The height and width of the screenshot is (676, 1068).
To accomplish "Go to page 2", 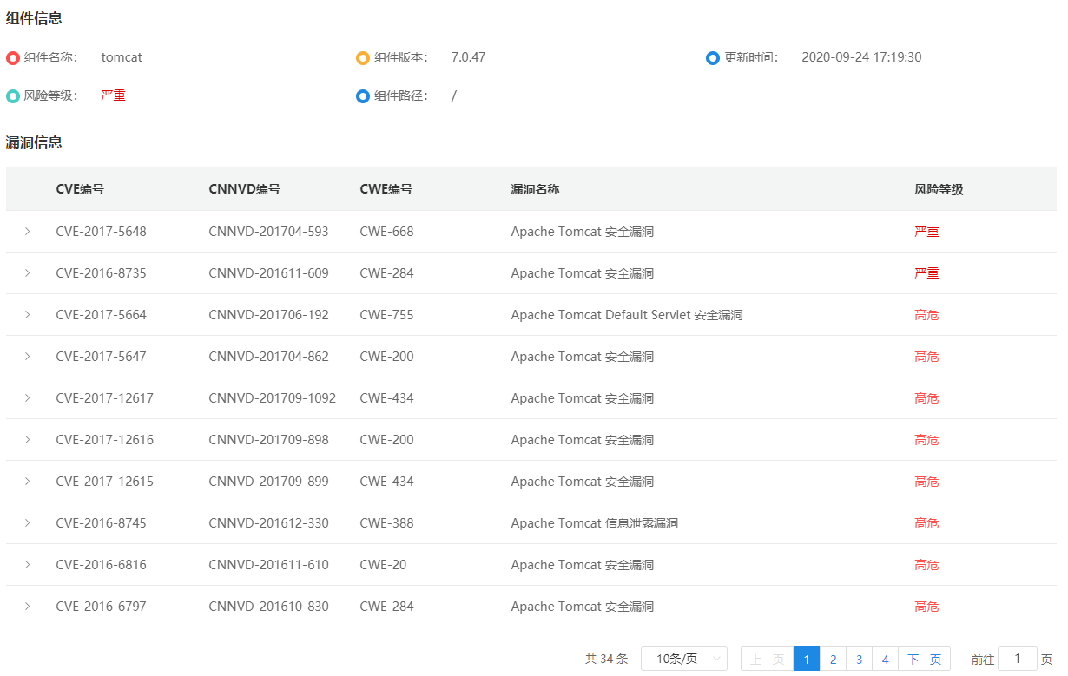I will pos(833,660).
